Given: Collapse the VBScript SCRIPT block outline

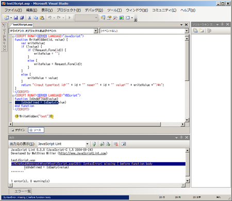Looking at the screenshot, I should (x=13, y=96).
